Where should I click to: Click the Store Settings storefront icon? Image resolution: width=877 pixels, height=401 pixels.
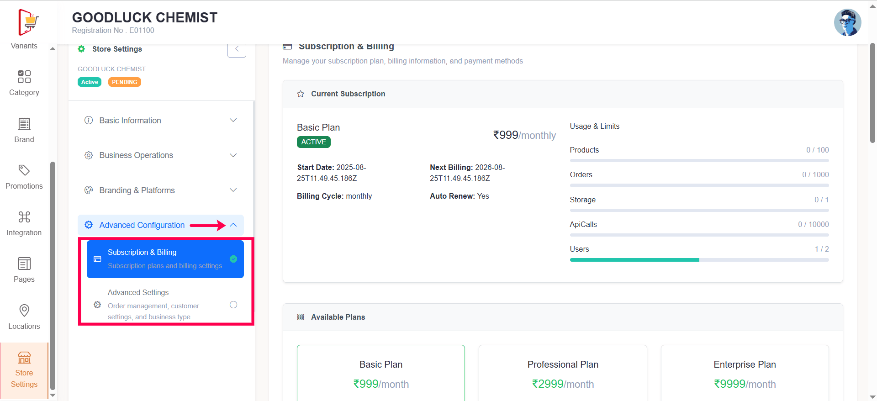coord(24,358)
